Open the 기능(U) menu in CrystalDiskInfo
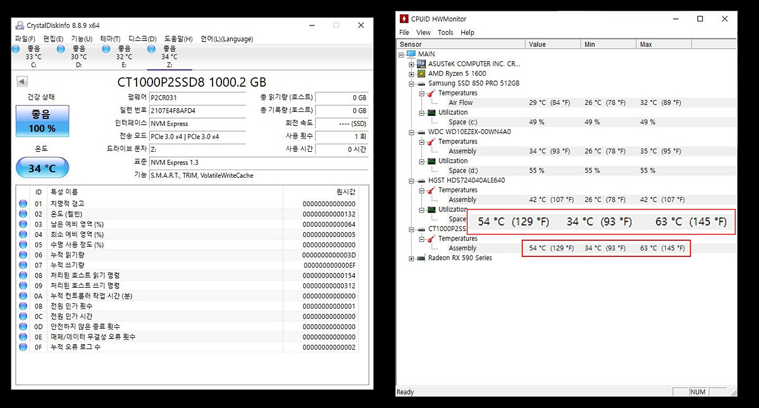759x408 pixels. (x=82, y=39)
